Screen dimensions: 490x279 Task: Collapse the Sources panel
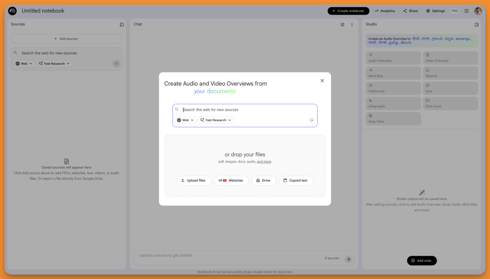point(122,24)
